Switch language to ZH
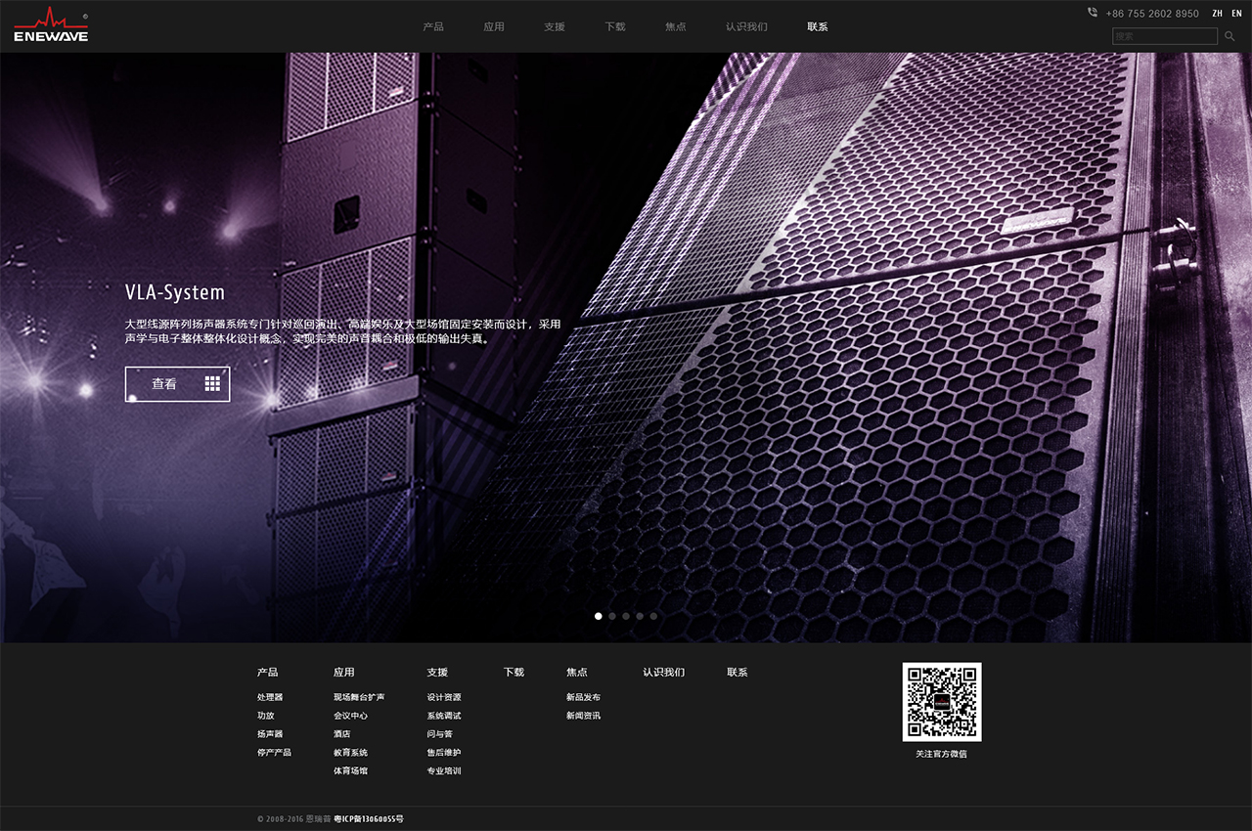 pyautogui.click(x=1217, y=14)
